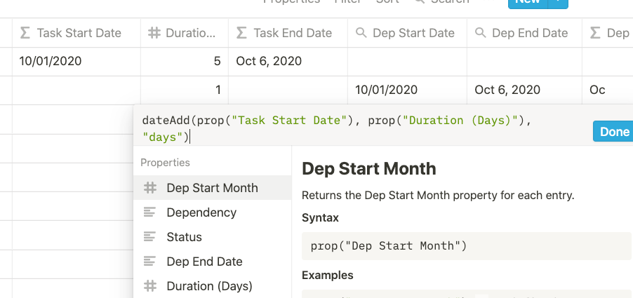Click the text icon beside Status property
The image size is (633, 298).
(149, 237)
